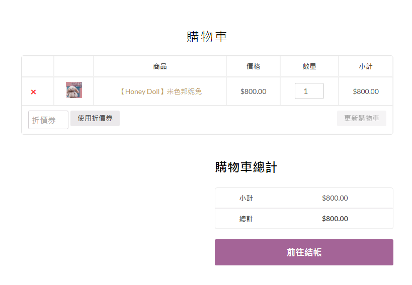Image resolution: width=412 pixels, height=285 pixels.
Task: Remove the Honey Doll item with red X
Action: [33, 92]
